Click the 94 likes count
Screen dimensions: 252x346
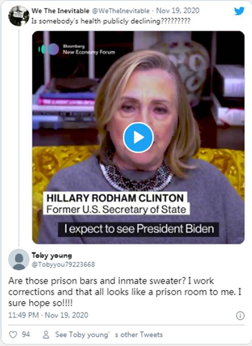[26, 335]
